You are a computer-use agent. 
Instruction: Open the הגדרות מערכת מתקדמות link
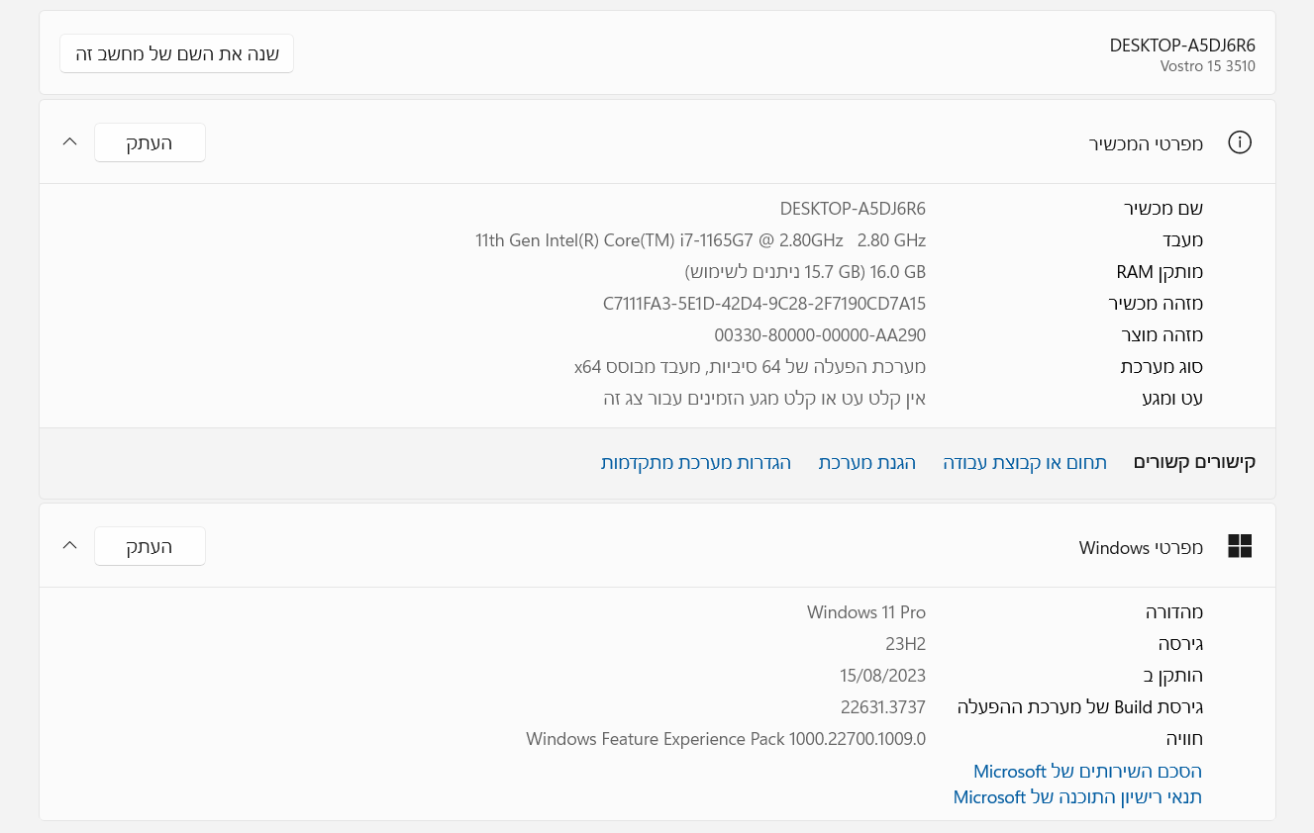pyautogui.click(x=695, y=462)
